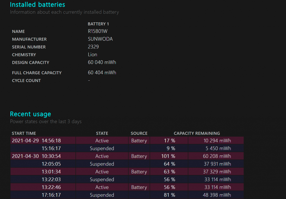The height and width of the screenshot is (199, 286).
Task: Click the MANUFACTURER label
Action: point(29,39)
